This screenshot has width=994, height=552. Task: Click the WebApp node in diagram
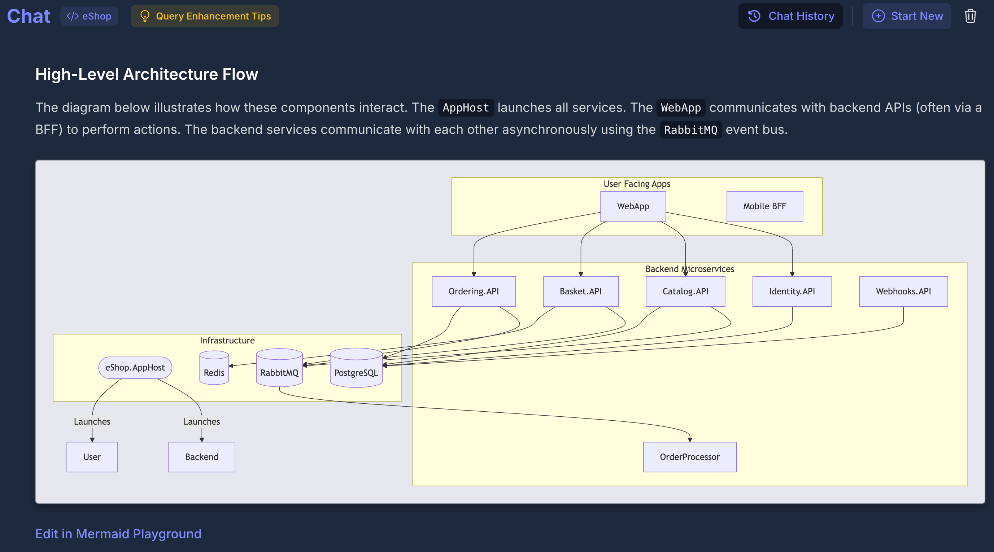pos(633,206)
